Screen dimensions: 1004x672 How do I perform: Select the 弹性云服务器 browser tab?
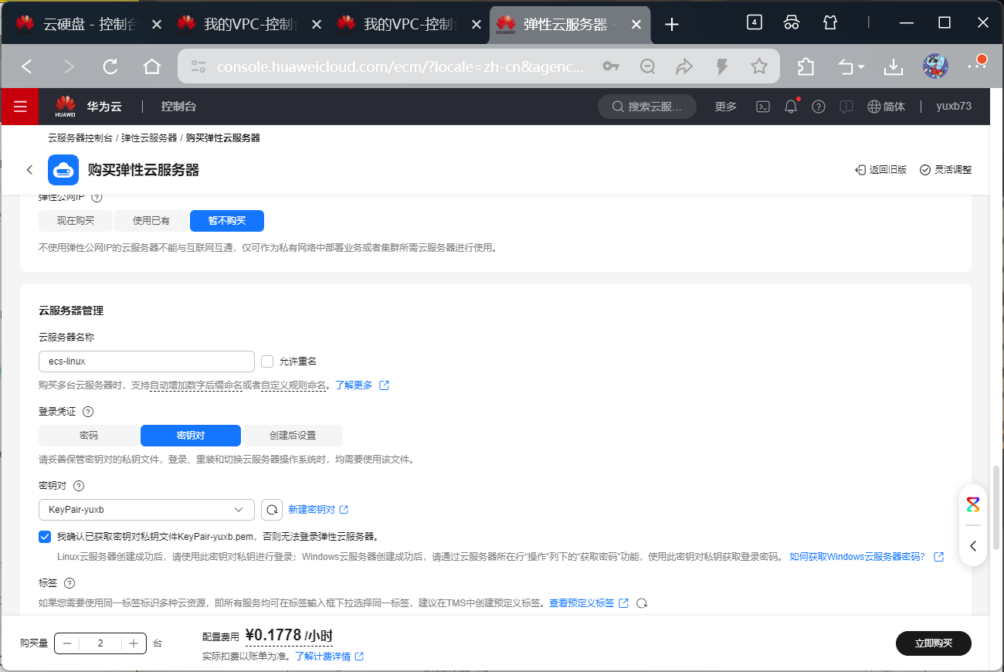point(570,24)
